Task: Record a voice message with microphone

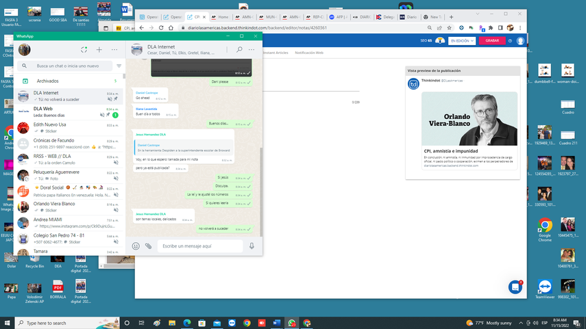Action: (252, 246)
